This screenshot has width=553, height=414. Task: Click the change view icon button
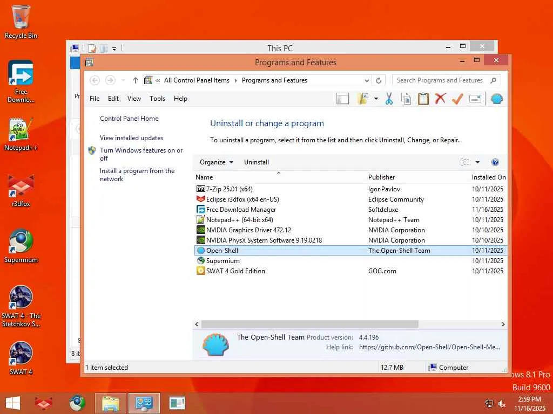pos(465,162)
